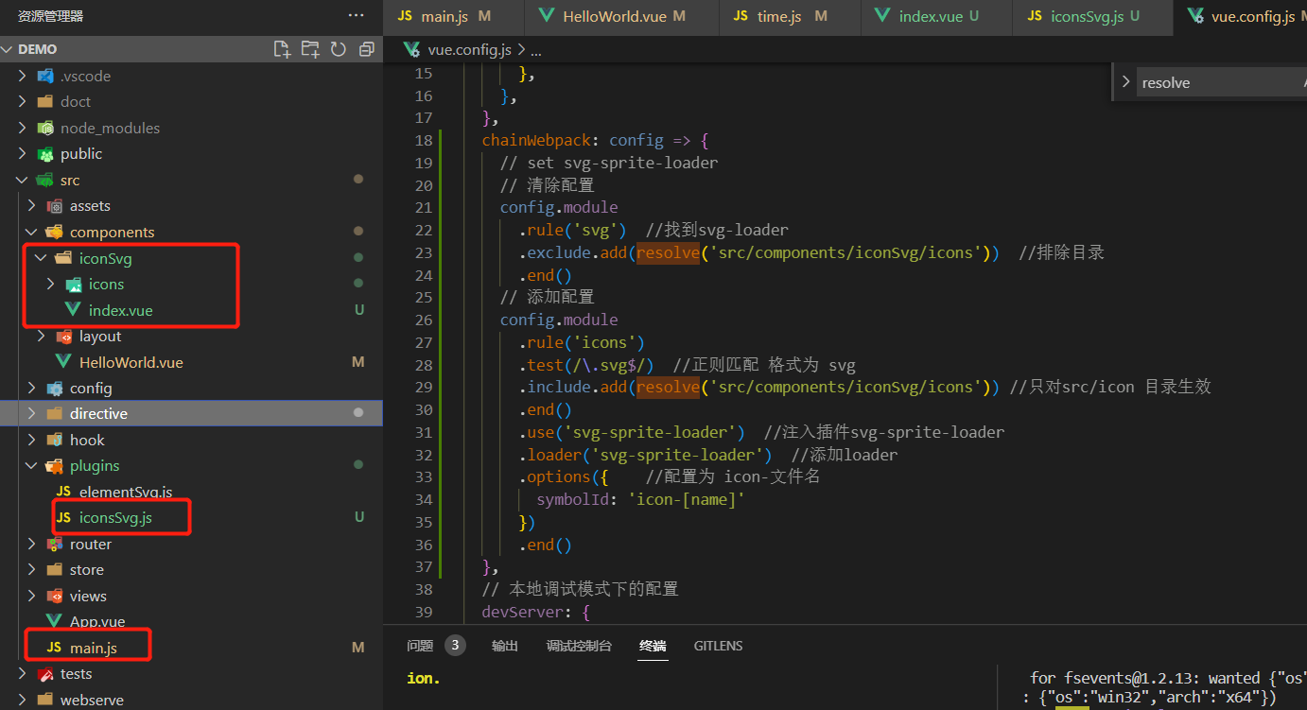The width and height of the screenshot is (1307, 710).
Task: Select the 终端 terminal panel tab
Action: tap(653, 646)
